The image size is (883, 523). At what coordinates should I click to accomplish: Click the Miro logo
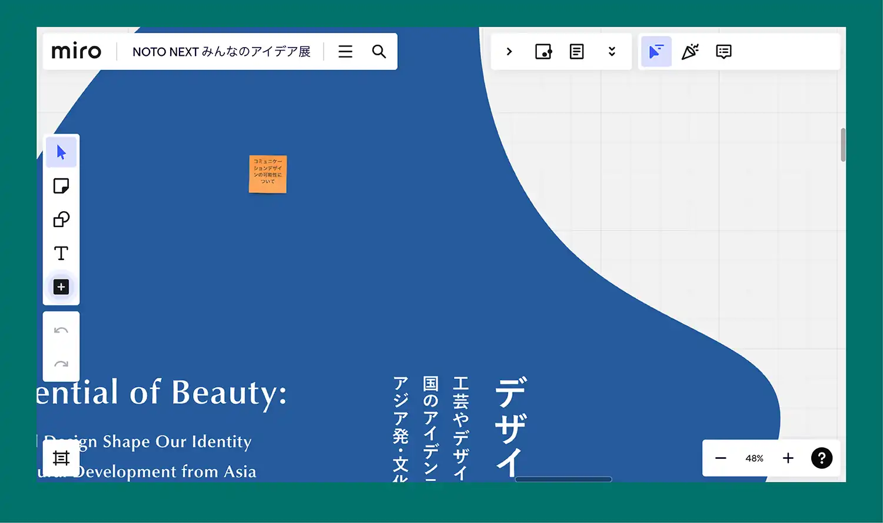77,52
